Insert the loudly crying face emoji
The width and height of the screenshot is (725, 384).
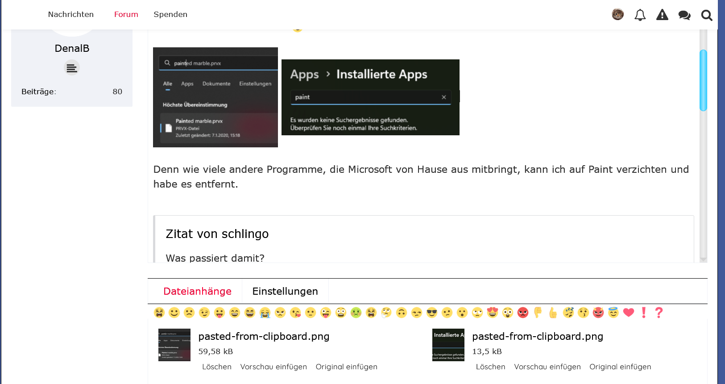point(265,313)
